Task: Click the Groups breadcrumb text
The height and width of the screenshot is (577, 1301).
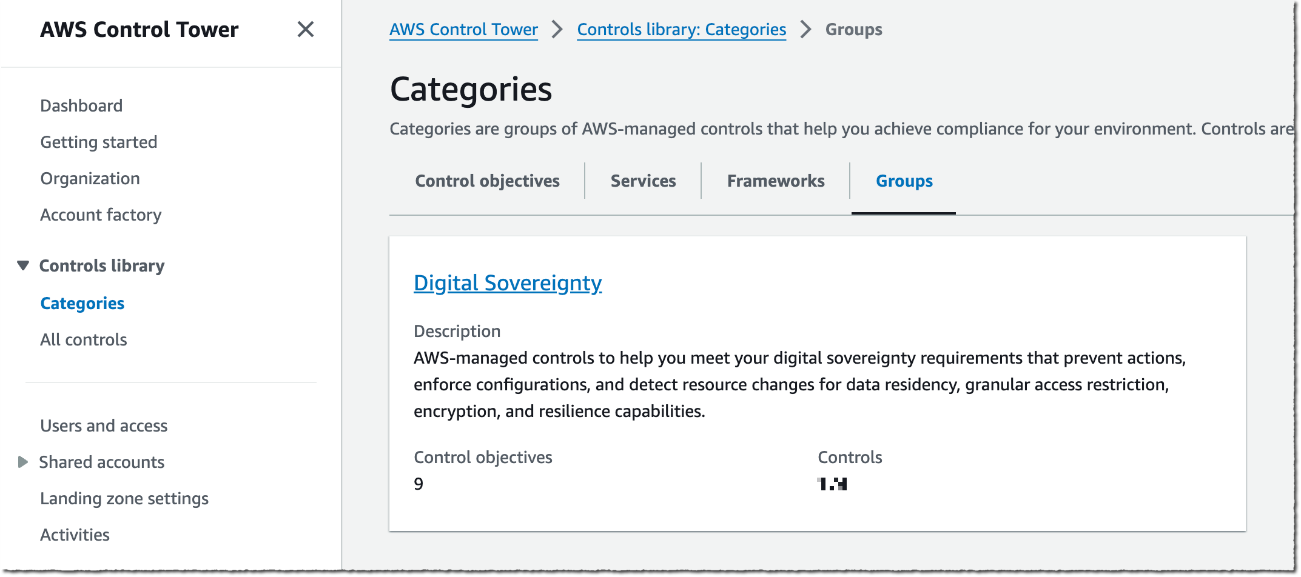Action: pyautogui.click(x=853, y=29)
